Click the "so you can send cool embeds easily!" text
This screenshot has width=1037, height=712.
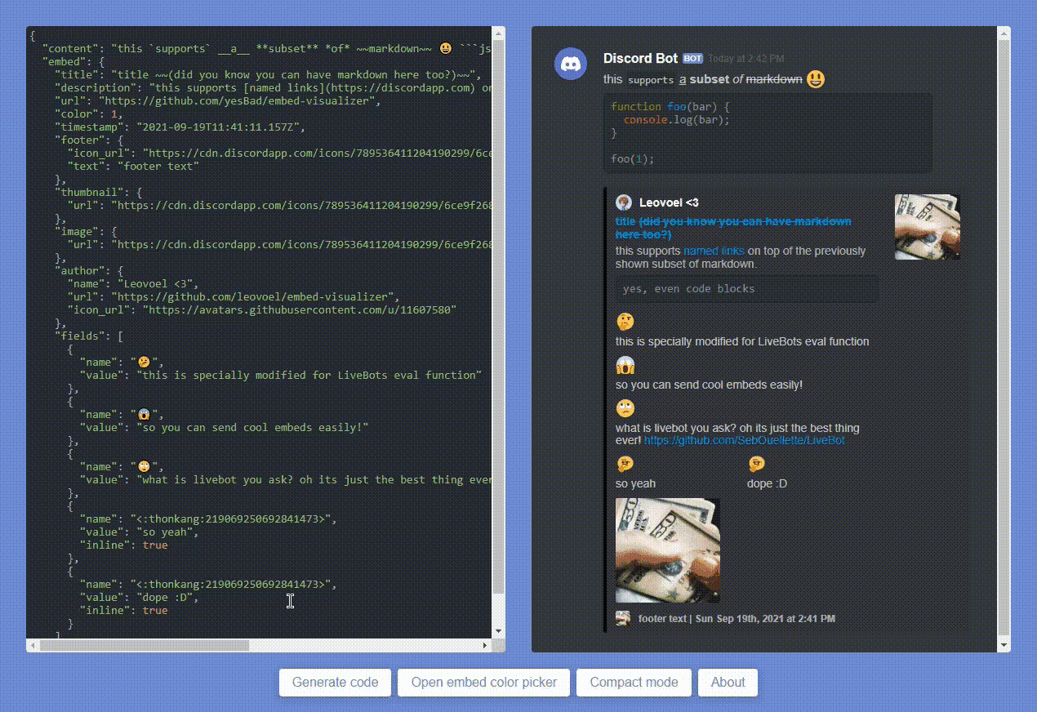pos(709,385)
